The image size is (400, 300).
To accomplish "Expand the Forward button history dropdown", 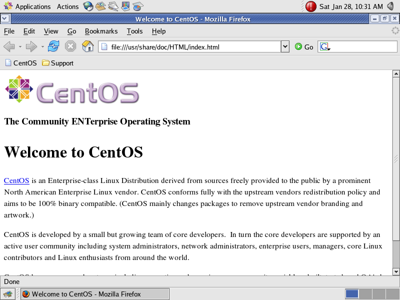I will pos(42,47).
